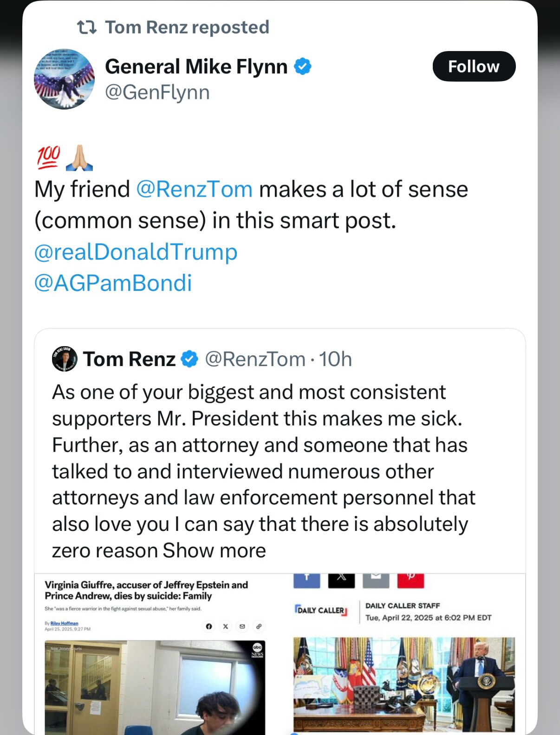
Task: Click the email share icon in ABC article
Action: tap(242, 626)
